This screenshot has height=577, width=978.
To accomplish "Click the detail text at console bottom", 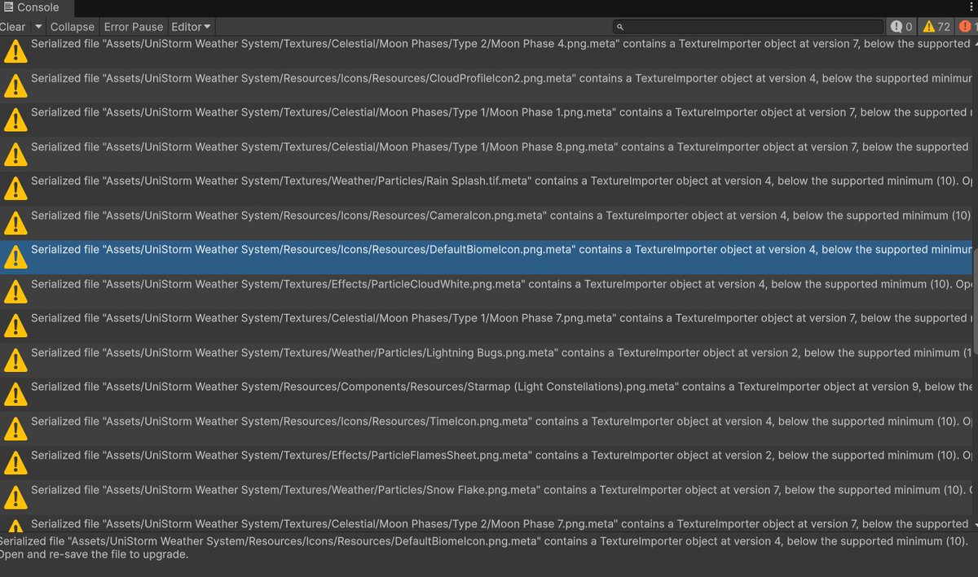I will tap(484, 548).
